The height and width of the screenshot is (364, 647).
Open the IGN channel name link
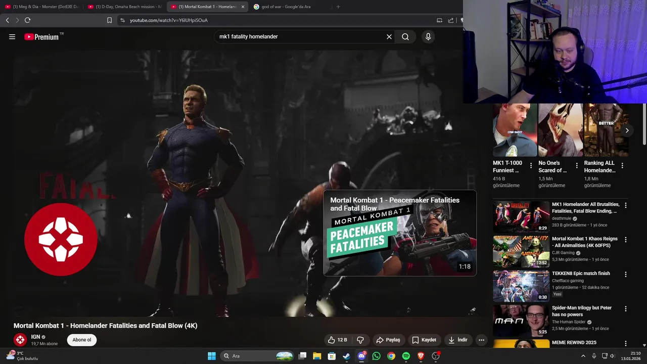tap(35, 337)
